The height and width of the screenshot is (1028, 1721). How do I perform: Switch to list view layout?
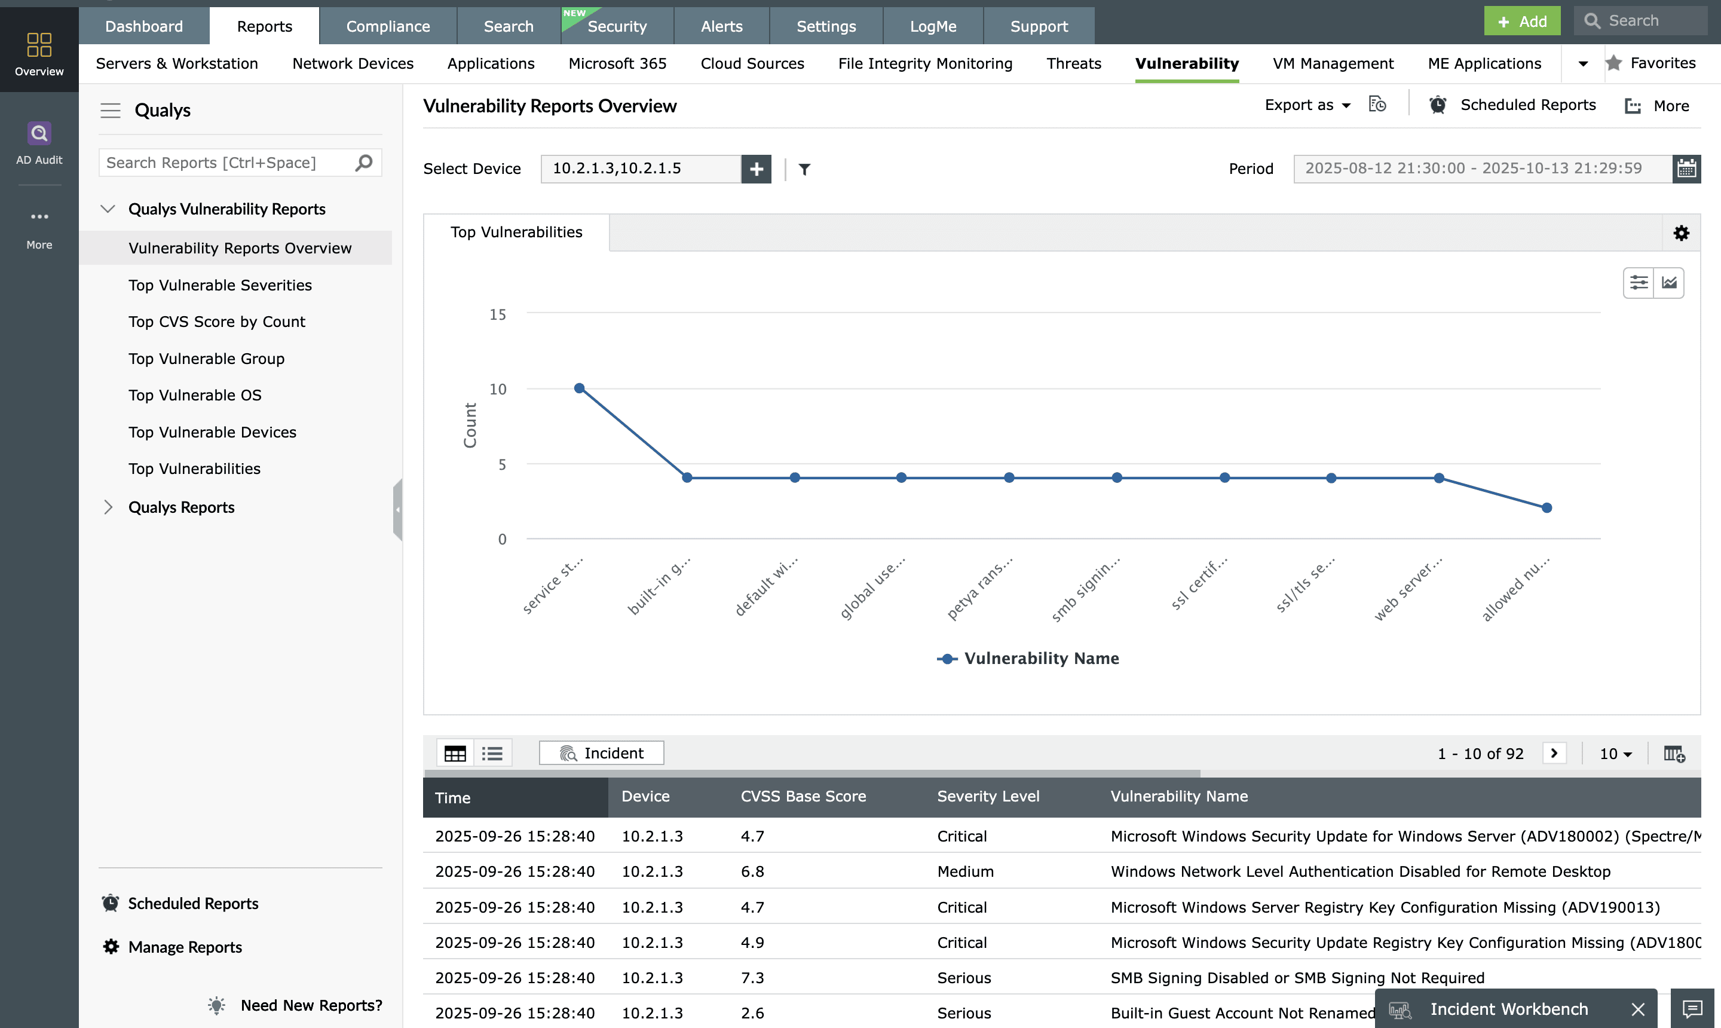[492, 753]
